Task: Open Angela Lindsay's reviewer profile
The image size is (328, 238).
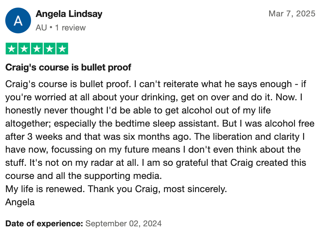Action: [x=69, y=14]
